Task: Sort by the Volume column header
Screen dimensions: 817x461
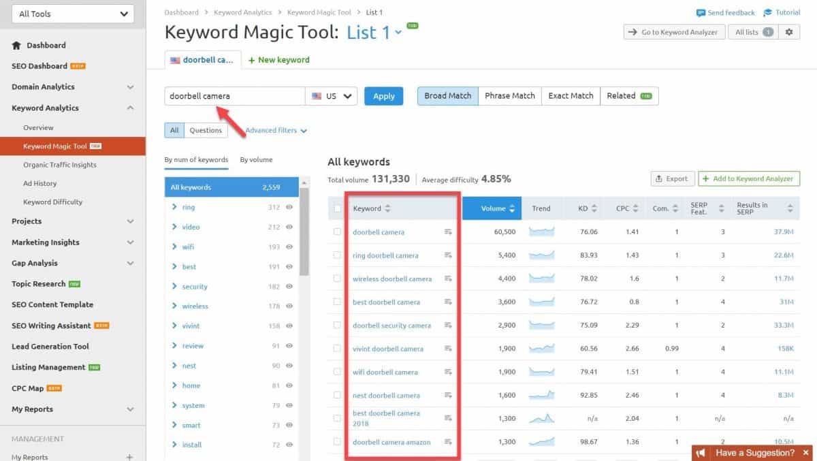Action: pos(492,208)
